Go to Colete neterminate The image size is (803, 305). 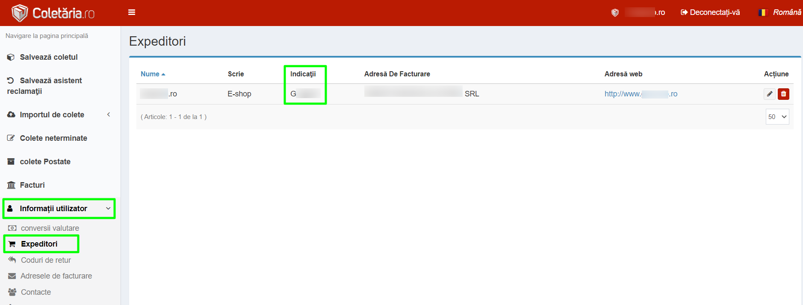pos(53,138)
